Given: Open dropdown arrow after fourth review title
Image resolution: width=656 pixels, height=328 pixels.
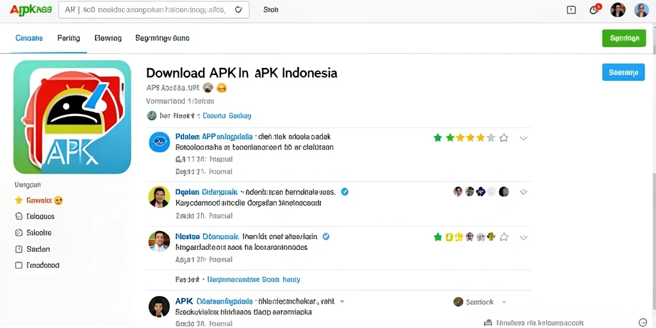Looking at the screenshot, I should (342, 302).
